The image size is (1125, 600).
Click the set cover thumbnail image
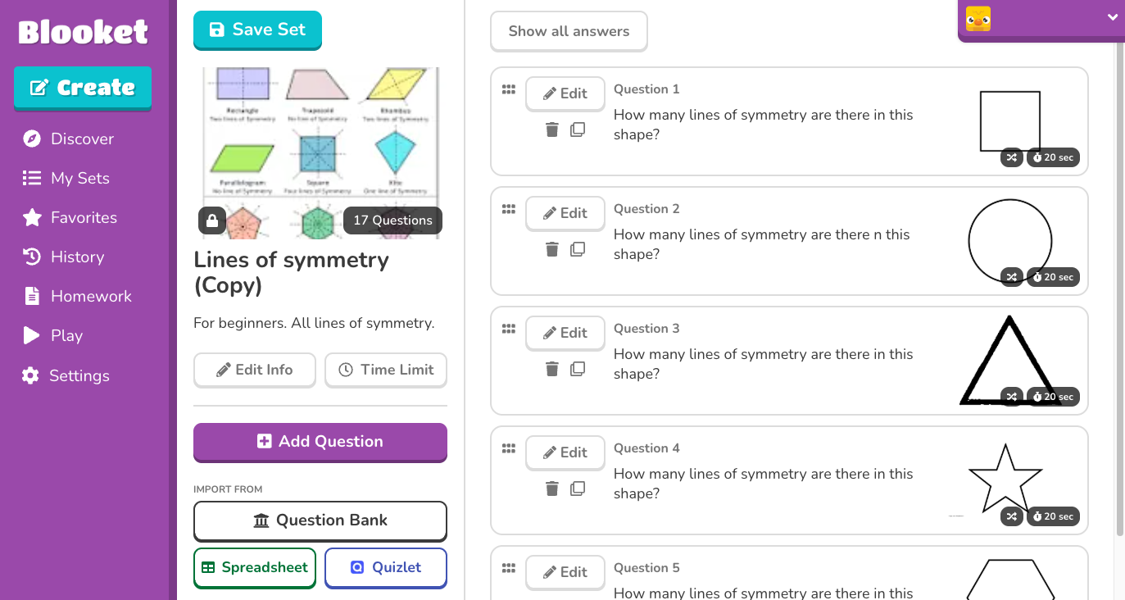(320, 153)
